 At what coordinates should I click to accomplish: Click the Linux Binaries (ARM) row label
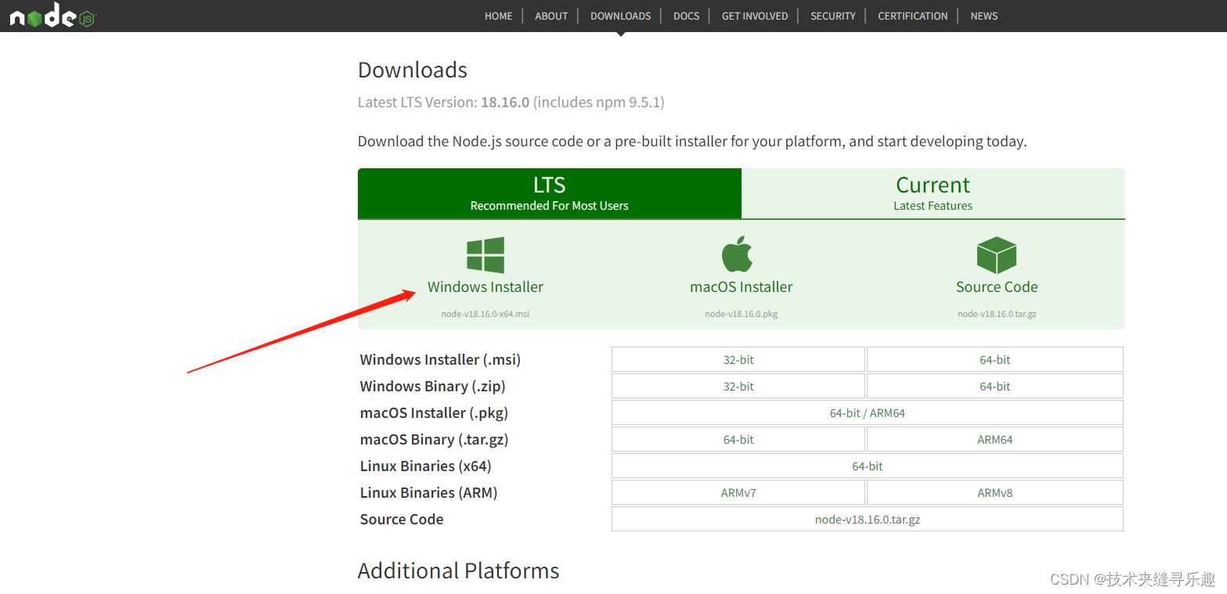tap(429, 493)
